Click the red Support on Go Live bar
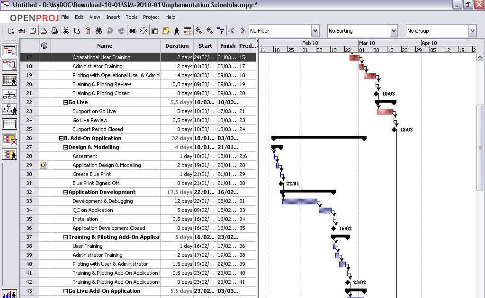 pos(385,112)
